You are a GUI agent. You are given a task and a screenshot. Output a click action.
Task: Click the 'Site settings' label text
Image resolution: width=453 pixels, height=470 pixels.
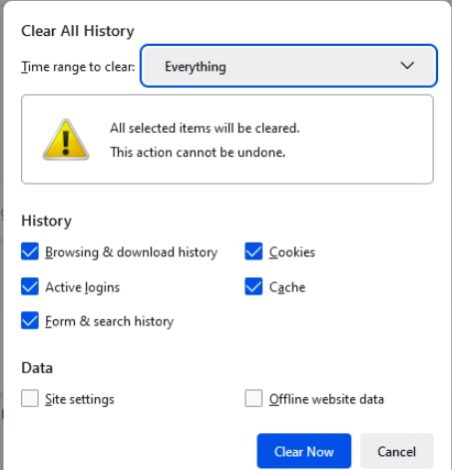[80, 399]
